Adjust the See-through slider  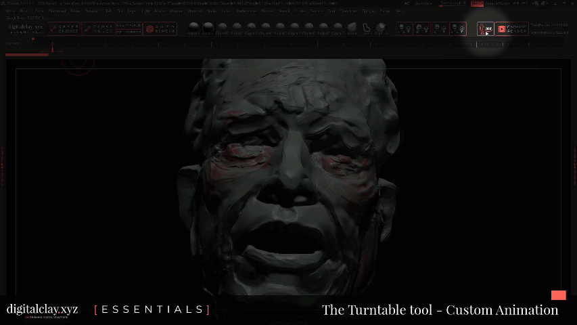[x=453, y=3]
